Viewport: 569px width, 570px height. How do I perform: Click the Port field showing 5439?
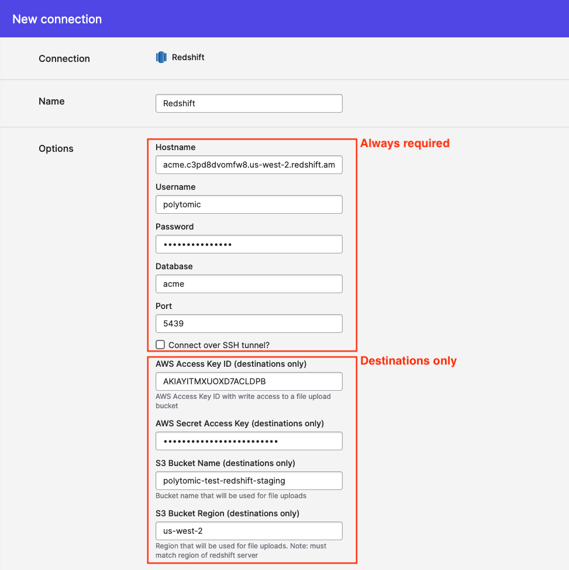click(249, 324)
